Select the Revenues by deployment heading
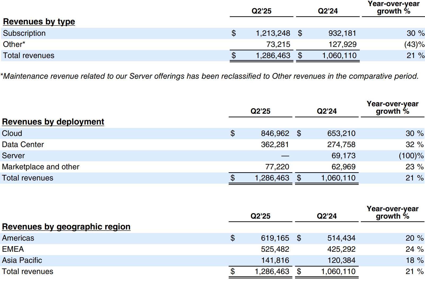 point(53,122)
